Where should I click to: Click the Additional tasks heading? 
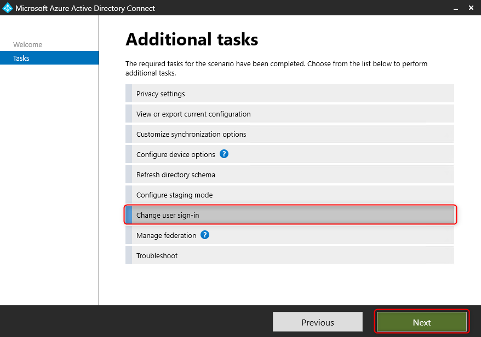pyautogui.click(x=191, y=39)
